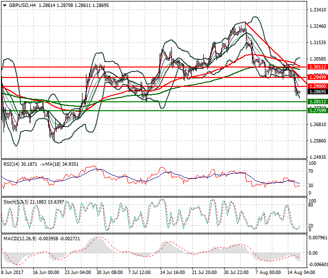328x278 pixels.
Task: Select the MACD scale 0.00 value
Action: coord(313,253)
